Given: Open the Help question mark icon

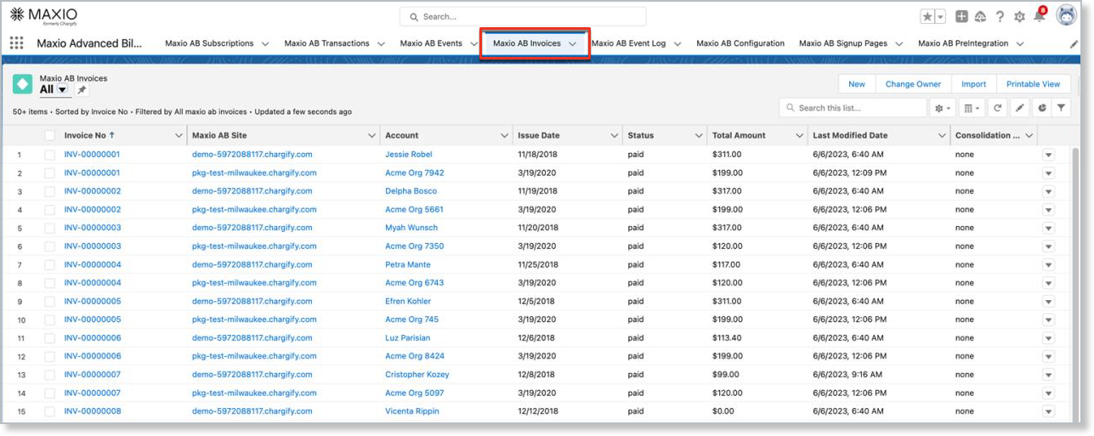Looking at the screenshot, I should pos(1000,16).
